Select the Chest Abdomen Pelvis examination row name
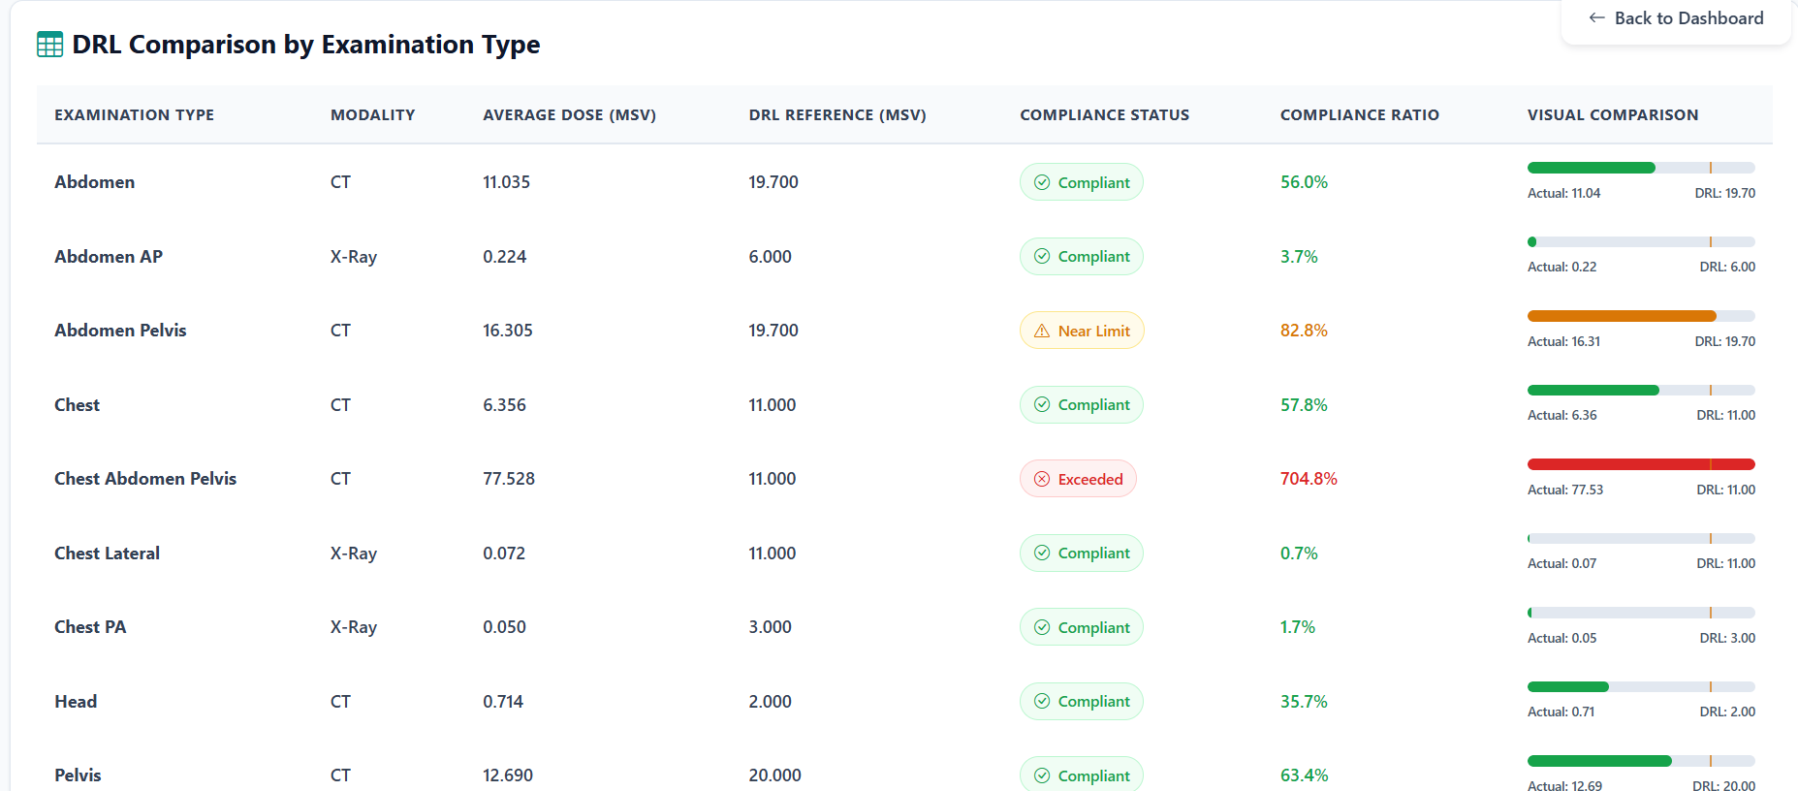Screen dimensions: 1798x791 [x=145, y=479]
